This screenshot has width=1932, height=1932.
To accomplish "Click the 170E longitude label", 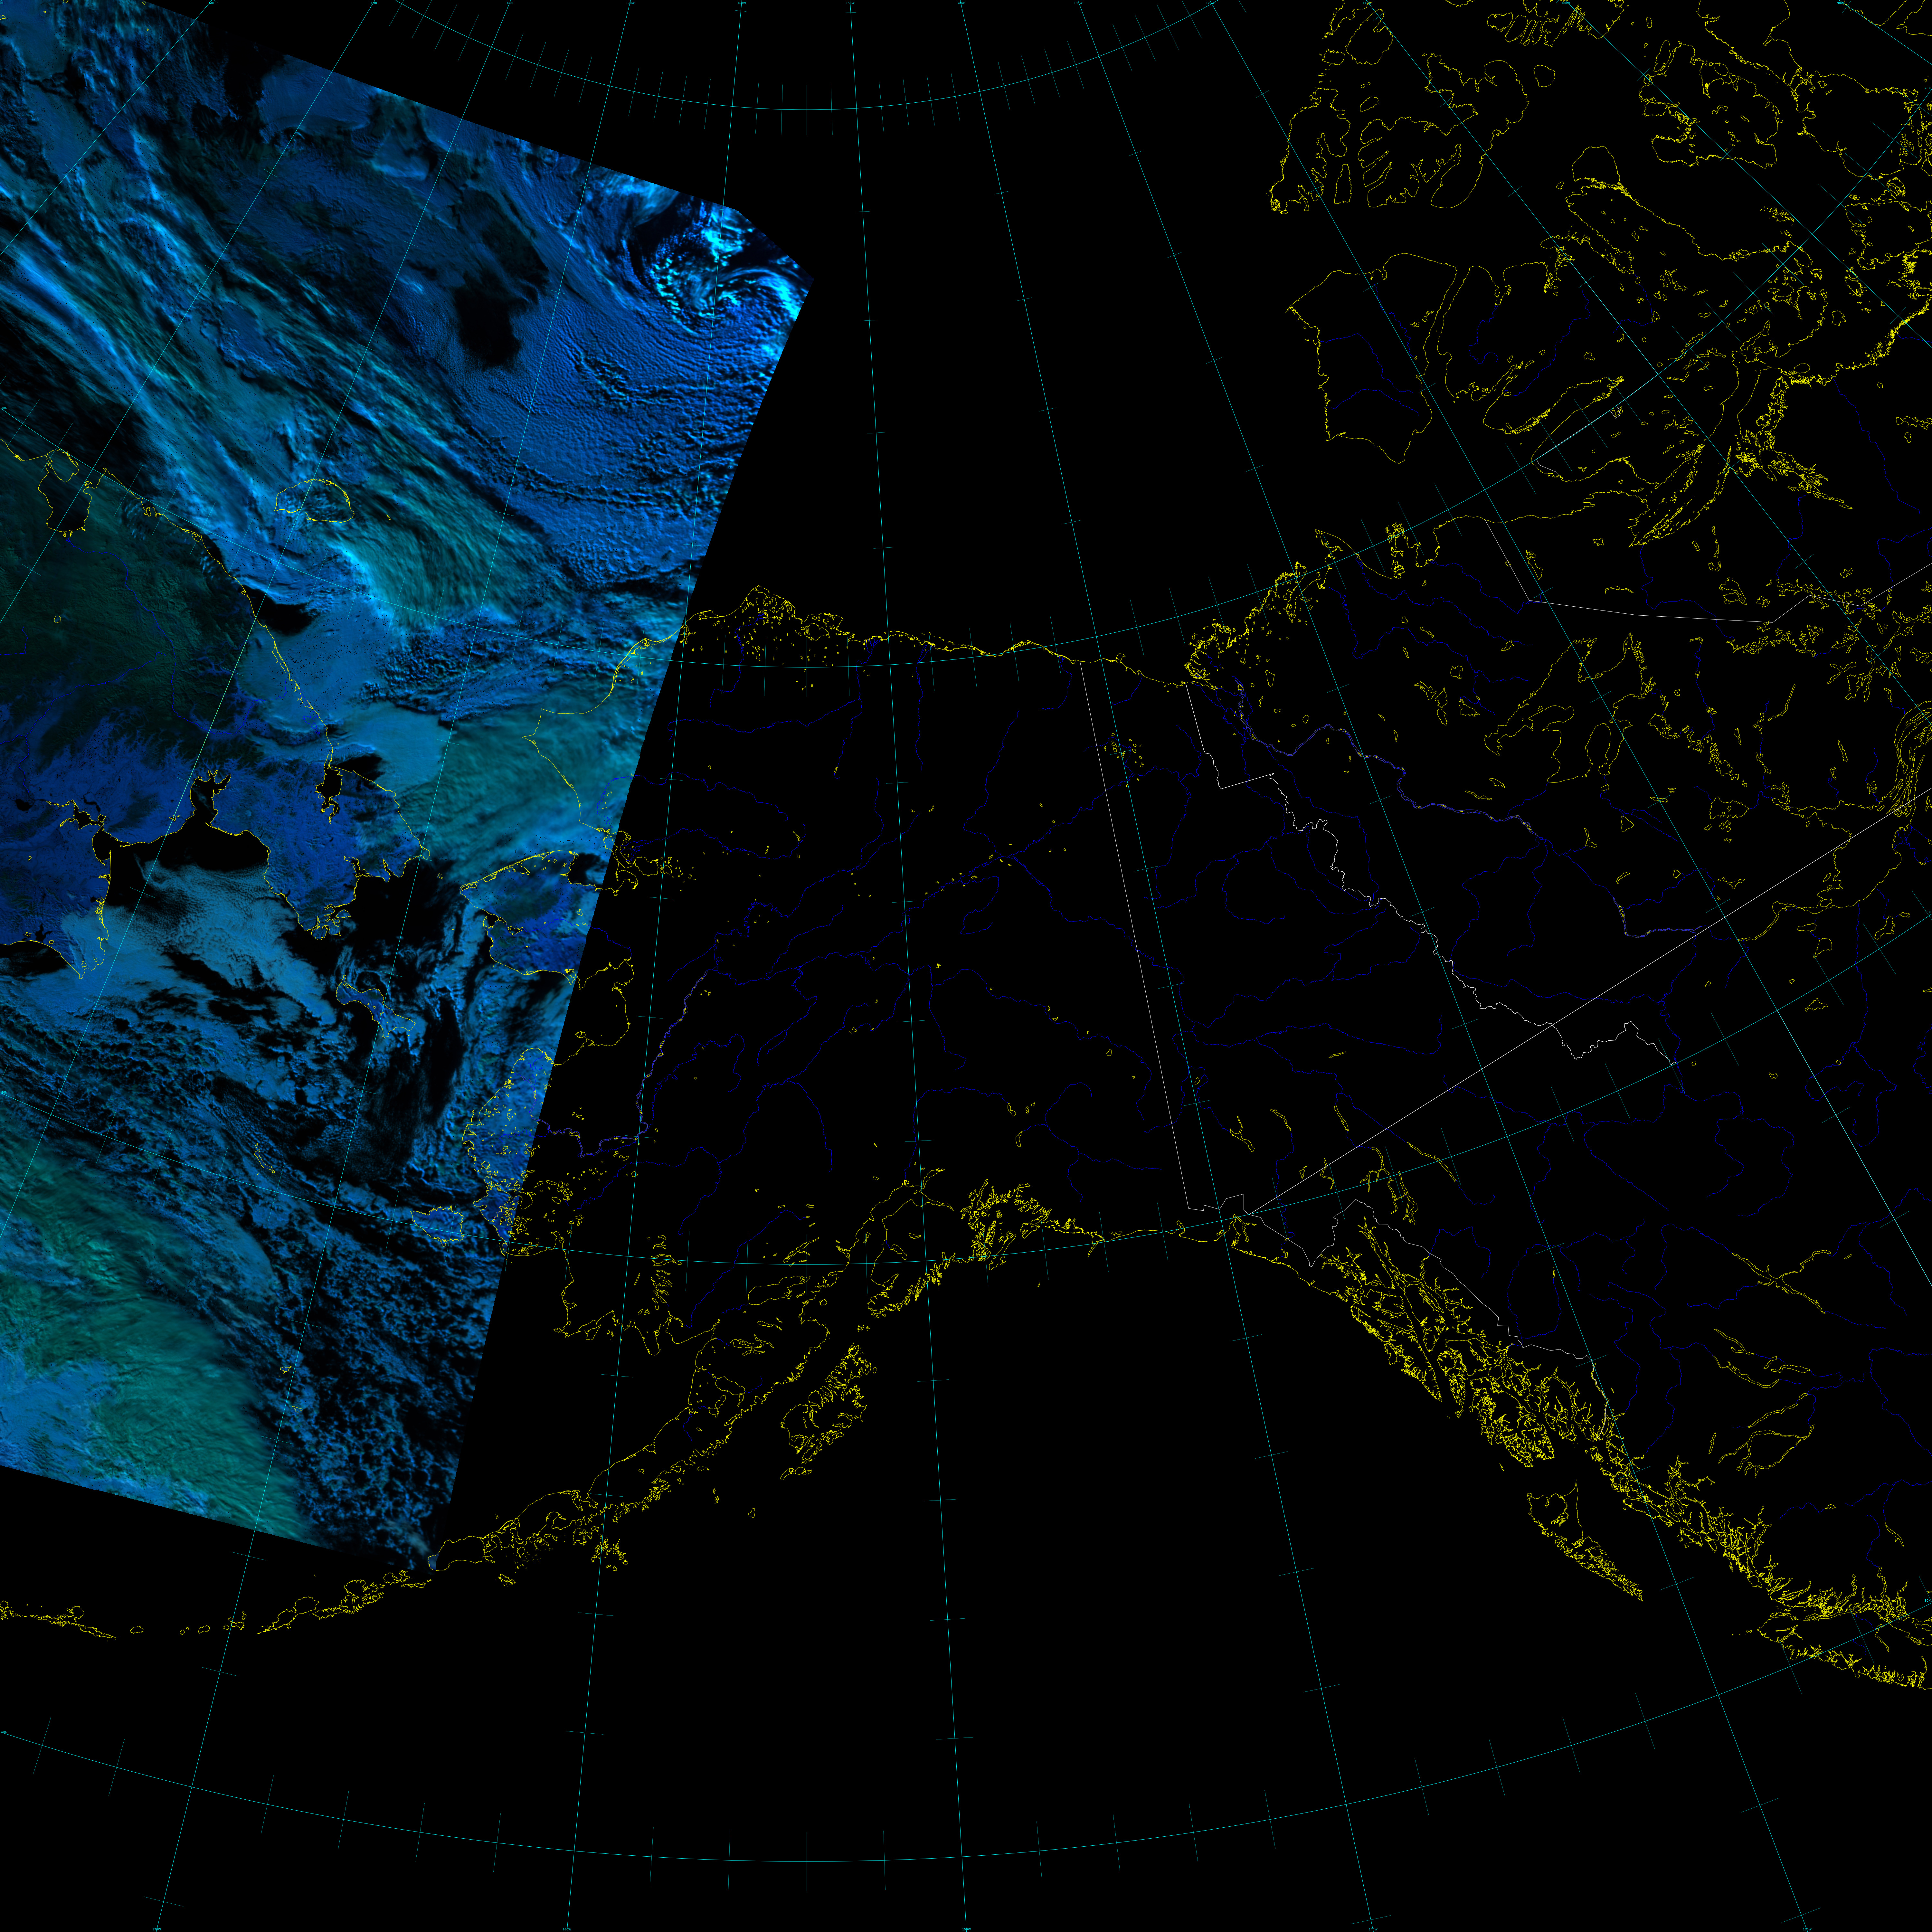I will point(374,3).
